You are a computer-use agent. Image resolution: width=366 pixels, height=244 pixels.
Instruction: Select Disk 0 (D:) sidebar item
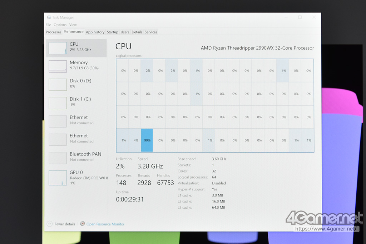[x=76, y=84]
